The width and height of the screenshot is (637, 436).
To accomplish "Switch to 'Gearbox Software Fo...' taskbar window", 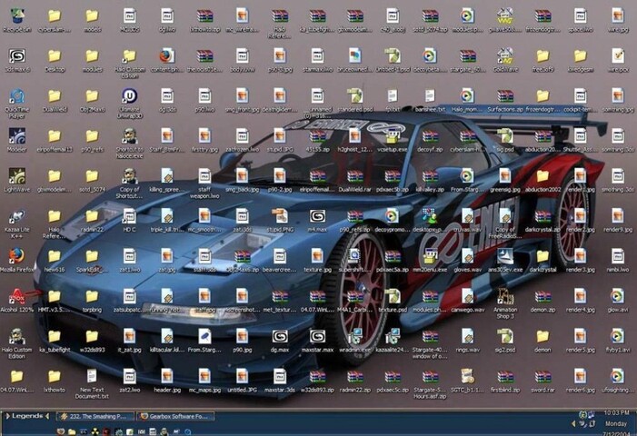I will point(175,417).
